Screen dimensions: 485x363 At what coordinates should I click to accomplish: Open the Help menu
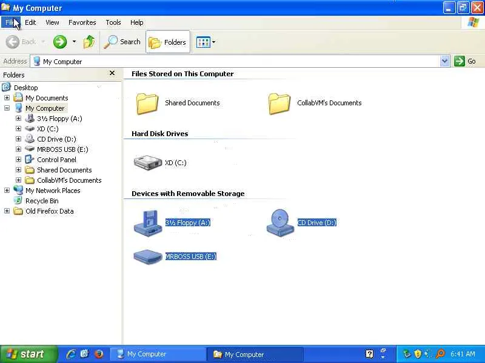136,22
